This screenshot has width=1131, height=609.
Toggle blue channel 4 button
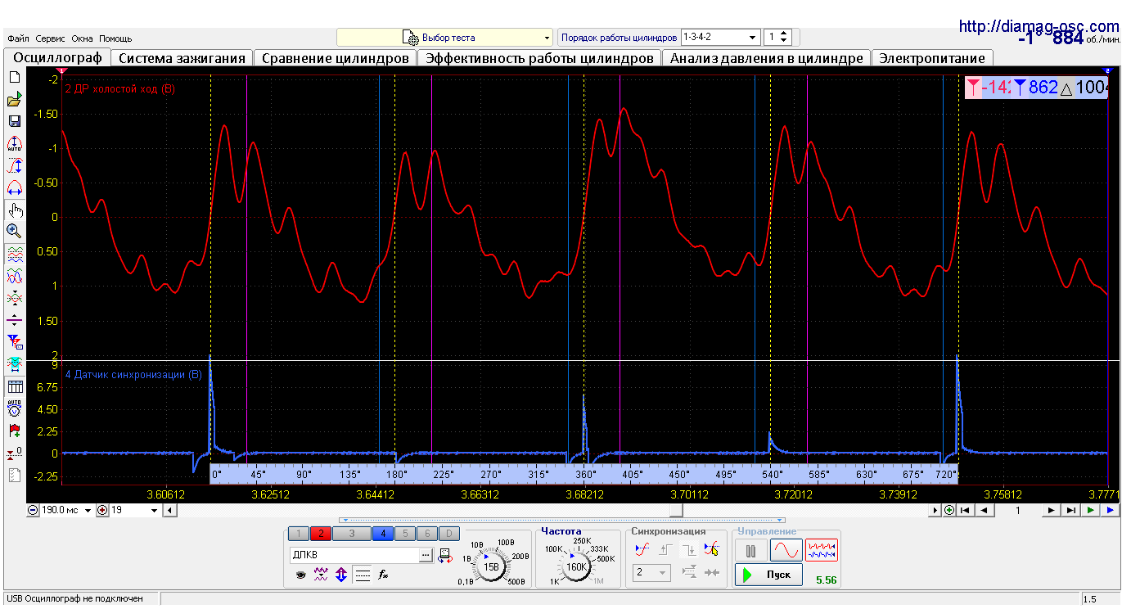[383, 534]
